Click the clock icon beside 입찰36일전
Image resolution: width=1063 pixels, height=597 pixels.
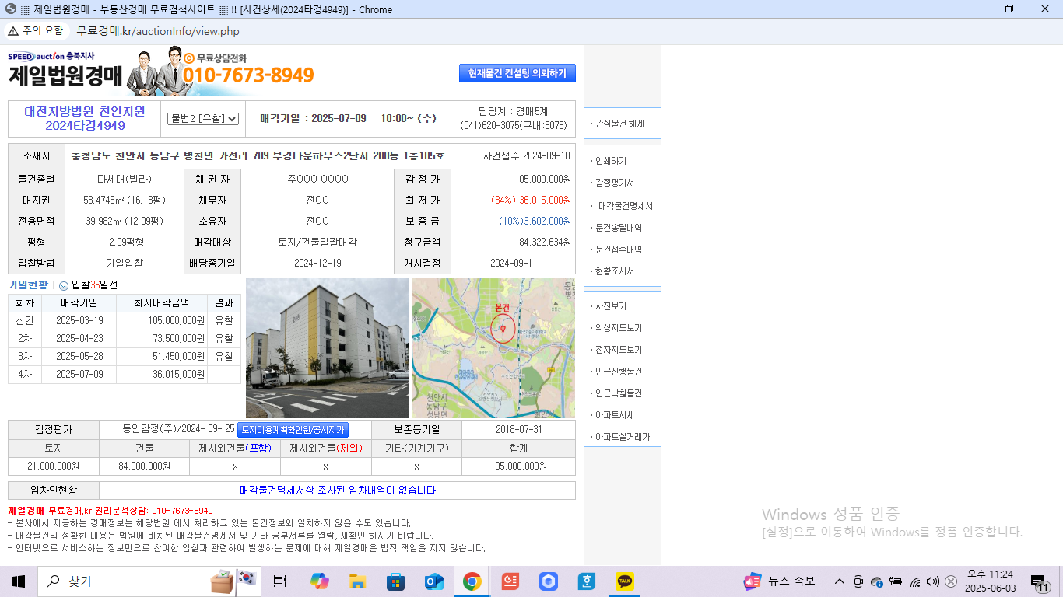point(64,285)
